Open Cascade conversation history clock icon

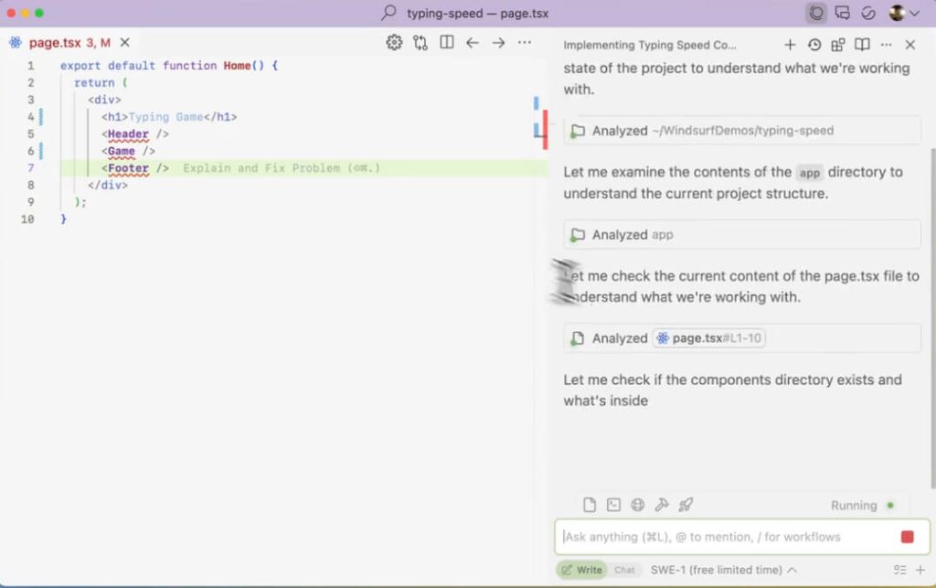click(814, 45)
